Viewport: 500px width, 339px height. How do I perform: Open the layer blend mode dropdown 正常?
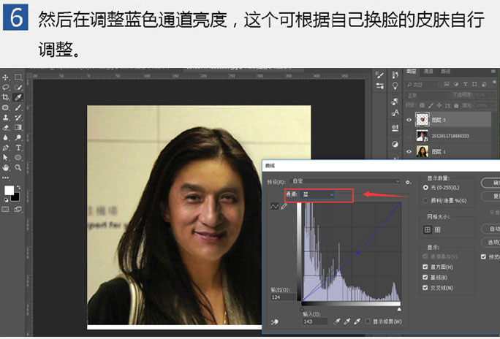coord(427,95)
